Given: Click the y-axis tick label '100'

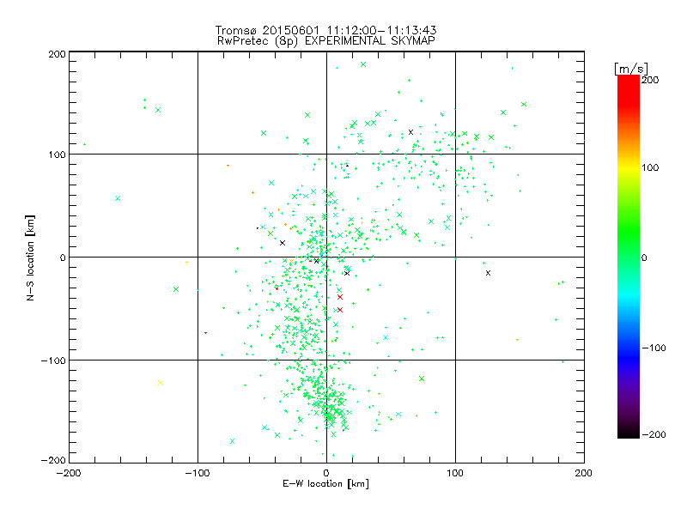Looking at the screenshot, I should click(x=57, y=154).
